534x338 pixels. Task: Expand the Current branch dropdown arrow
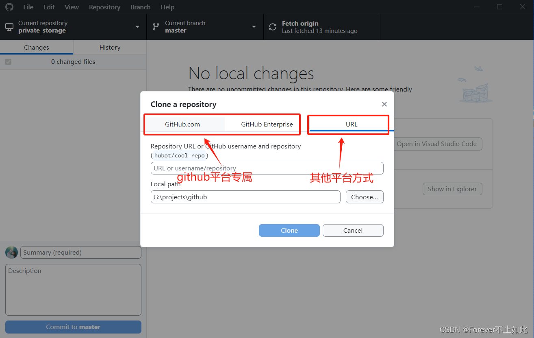[x=254, y=27]
